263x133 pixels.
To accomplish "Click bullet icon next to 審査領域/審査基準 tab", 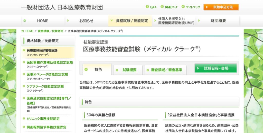I will coord(148,70).
